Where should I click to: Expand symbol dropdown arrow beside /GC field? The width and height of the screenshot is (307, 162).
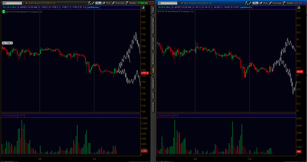(24, 3)
